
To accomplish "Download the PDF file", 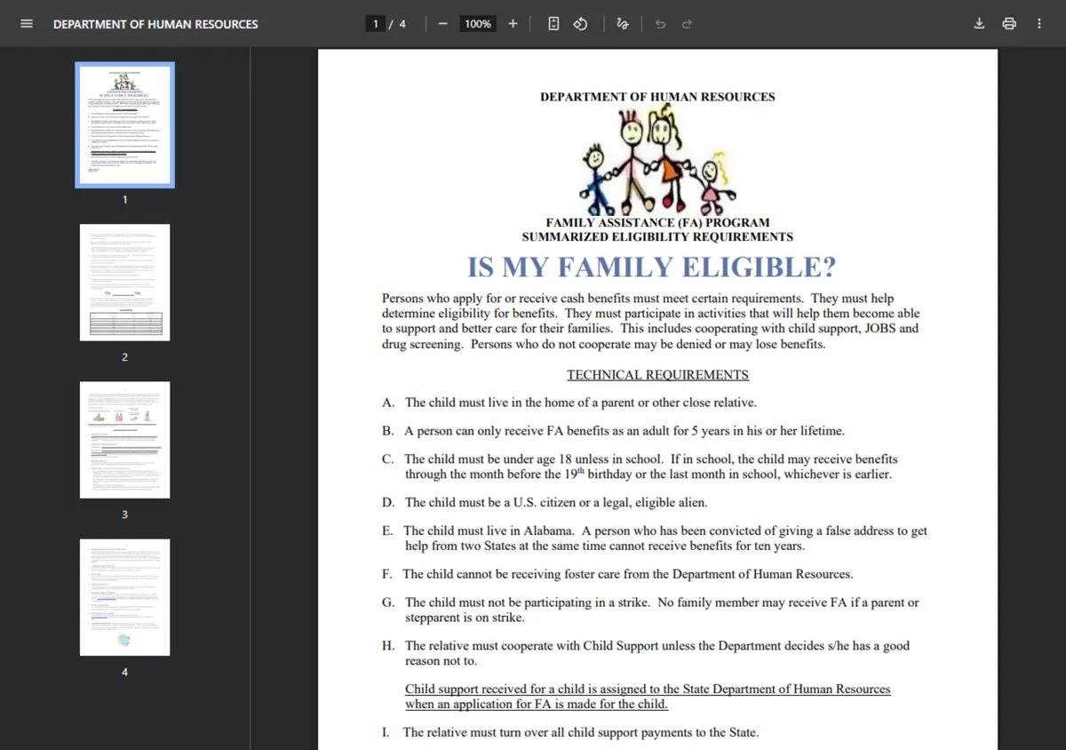I will [979, 24].
